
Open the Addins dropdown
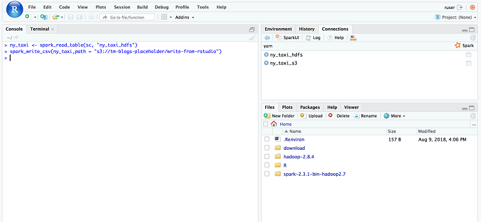tap(185, 17)
